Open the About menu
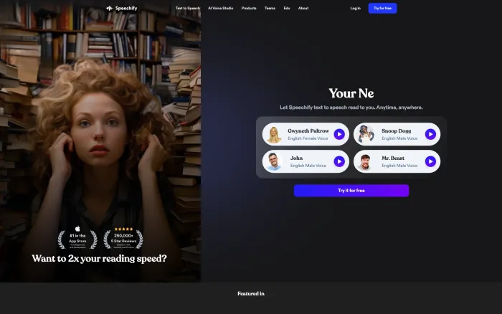 [x=303, y=9]
